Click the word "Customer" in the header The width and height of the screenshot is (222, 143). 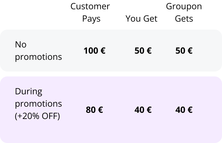(90, 6)
